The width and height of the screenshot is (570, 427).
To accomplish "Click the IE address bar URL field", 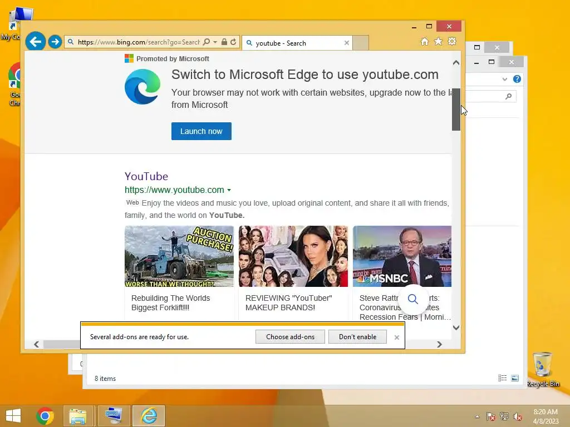I will [139, 42].
